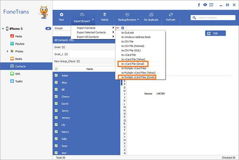Toggle the select-all checkbox beside Name
Viewport: 239px width, 160px height.
pyautogui.click(x=56, y=69)
